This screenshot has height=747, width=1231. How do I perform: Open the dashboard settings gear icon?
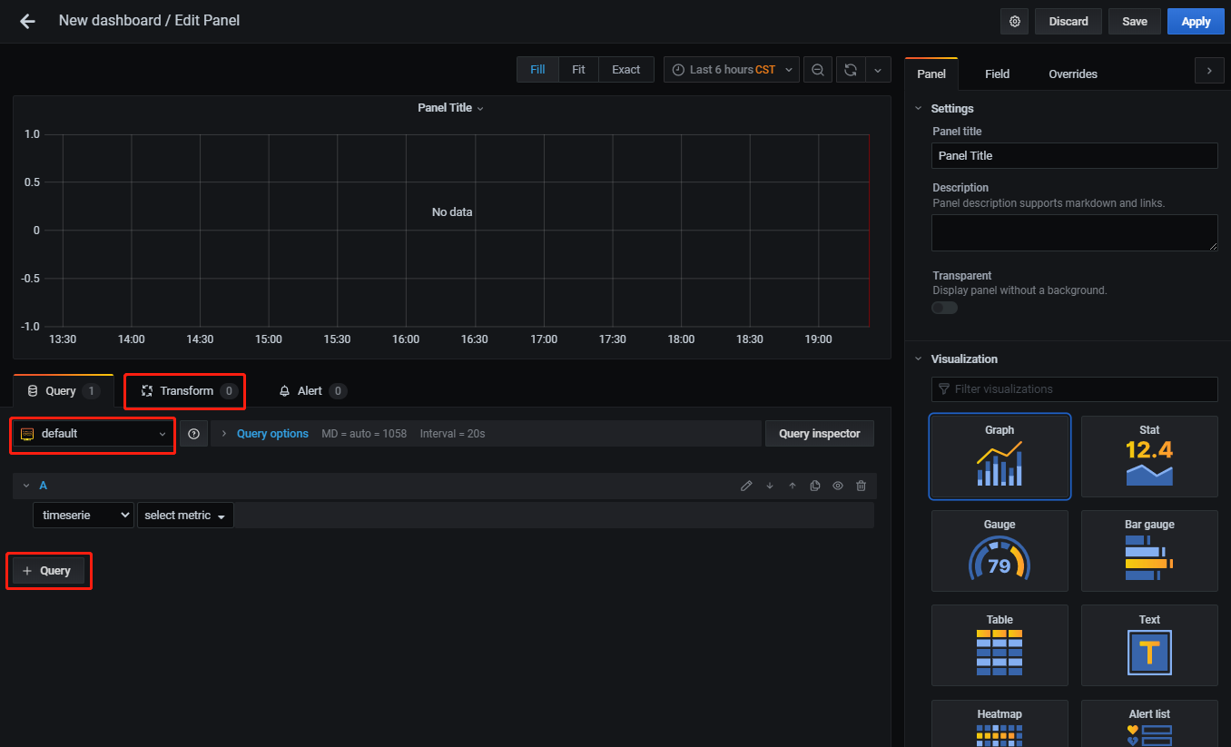pos(1014,21)
